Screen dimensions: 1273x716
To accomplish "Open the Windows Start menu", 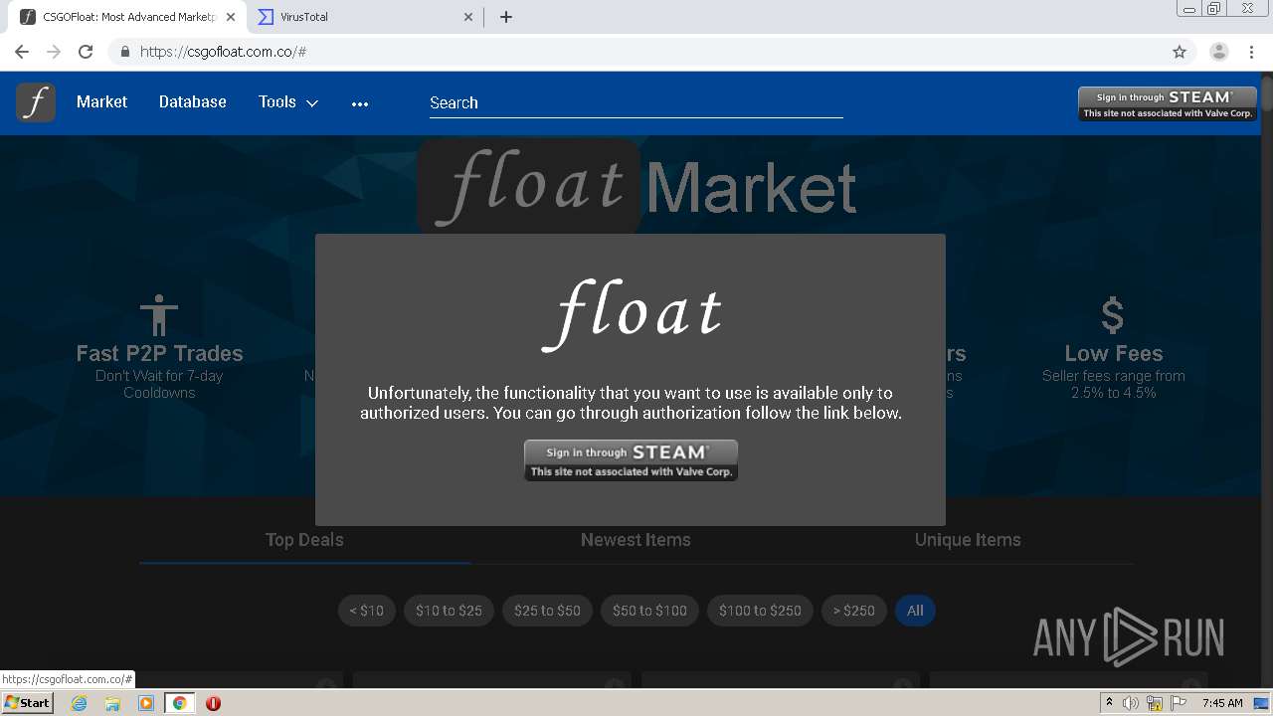I will coord(27,702).
